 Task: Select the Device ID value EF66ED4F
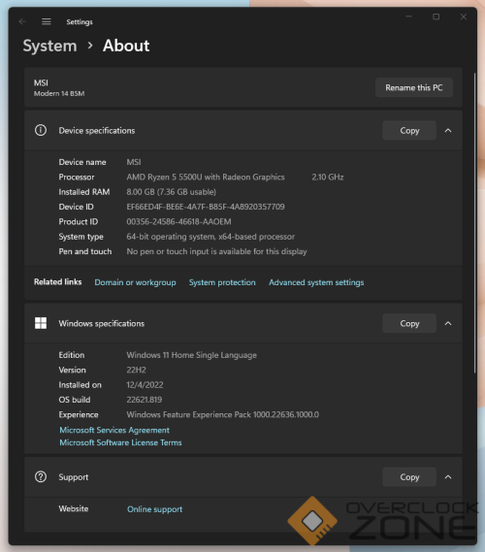[206, 207]
